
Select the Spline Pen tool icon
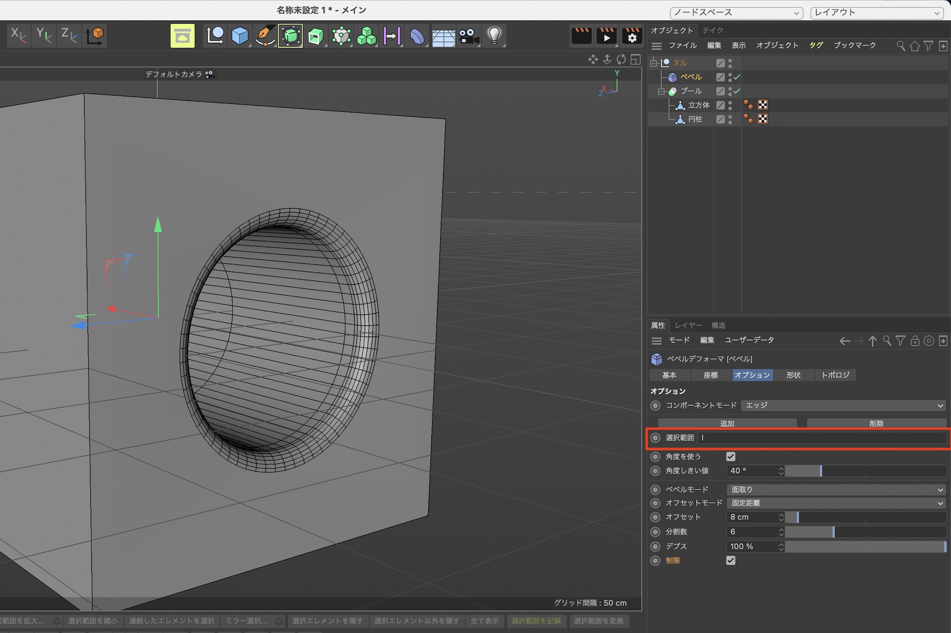point(265,36)
